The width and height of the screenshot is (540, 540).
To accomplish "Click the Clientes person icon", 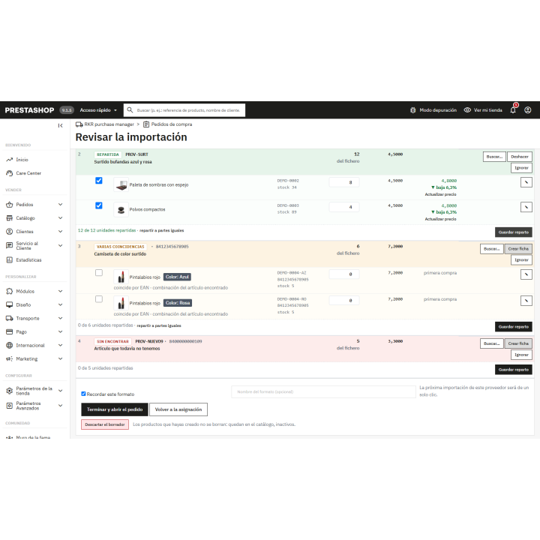I will (9, 232).
